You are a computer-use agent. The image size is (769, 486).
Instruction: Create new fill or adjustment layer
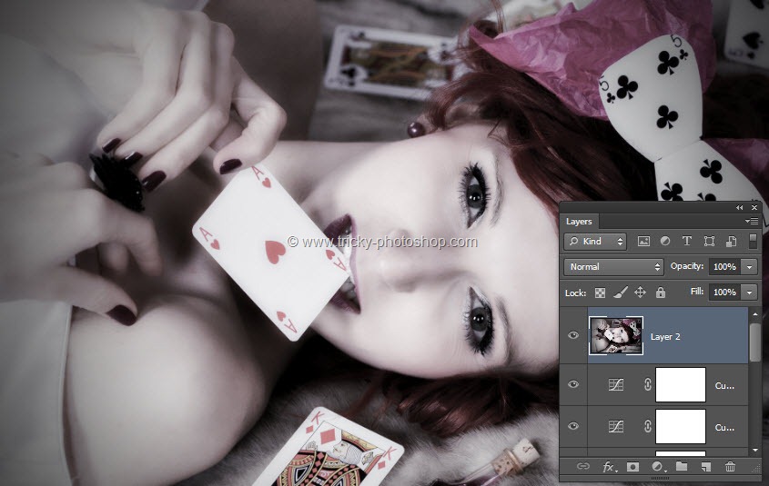click(x=657, y=467)
